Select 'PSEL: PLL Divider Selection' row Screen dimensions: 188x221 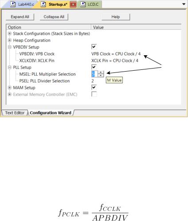(x=44, y=81)
